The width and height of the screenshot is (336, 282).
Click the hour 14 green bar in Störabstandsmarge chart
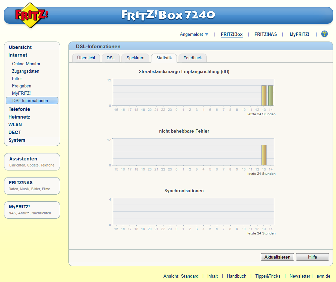(x=271, y=95)
